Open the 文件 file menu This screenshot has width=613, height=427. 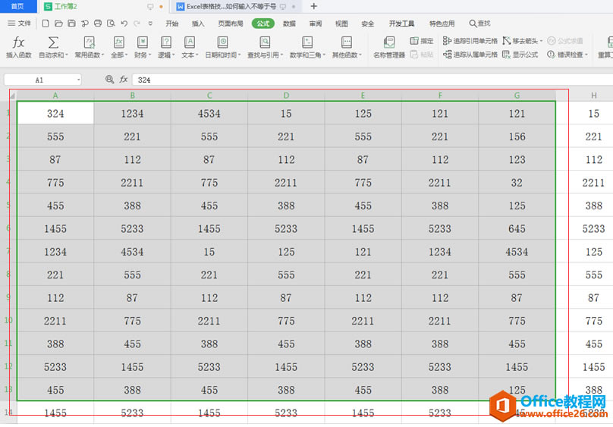click(x=20, y=24)
